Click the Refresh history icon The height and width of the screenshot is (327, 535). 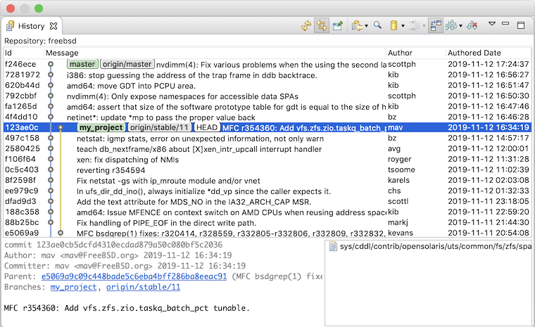(306, 25)
